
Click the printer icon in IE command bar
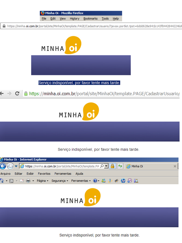[28, 181]
